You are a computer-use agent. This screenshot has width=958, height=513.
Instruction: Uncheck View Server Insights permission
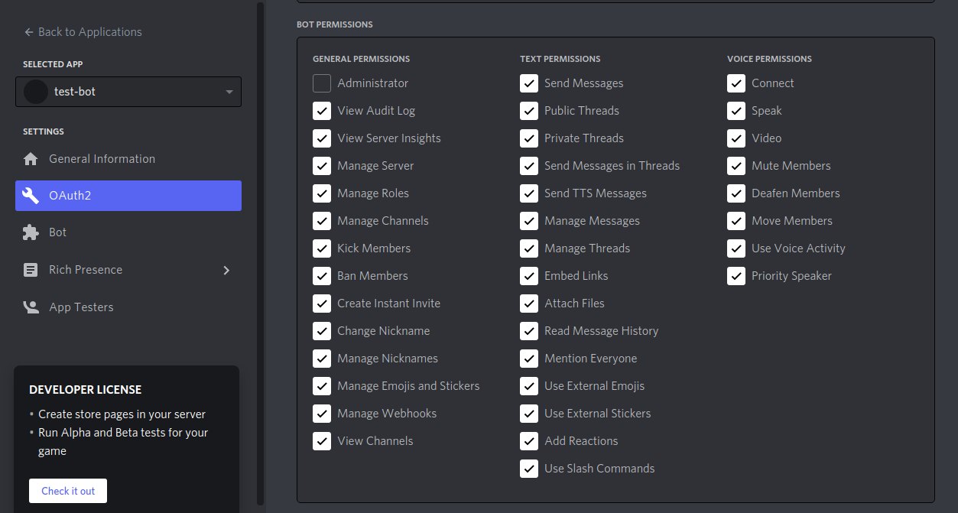(322, 138)
